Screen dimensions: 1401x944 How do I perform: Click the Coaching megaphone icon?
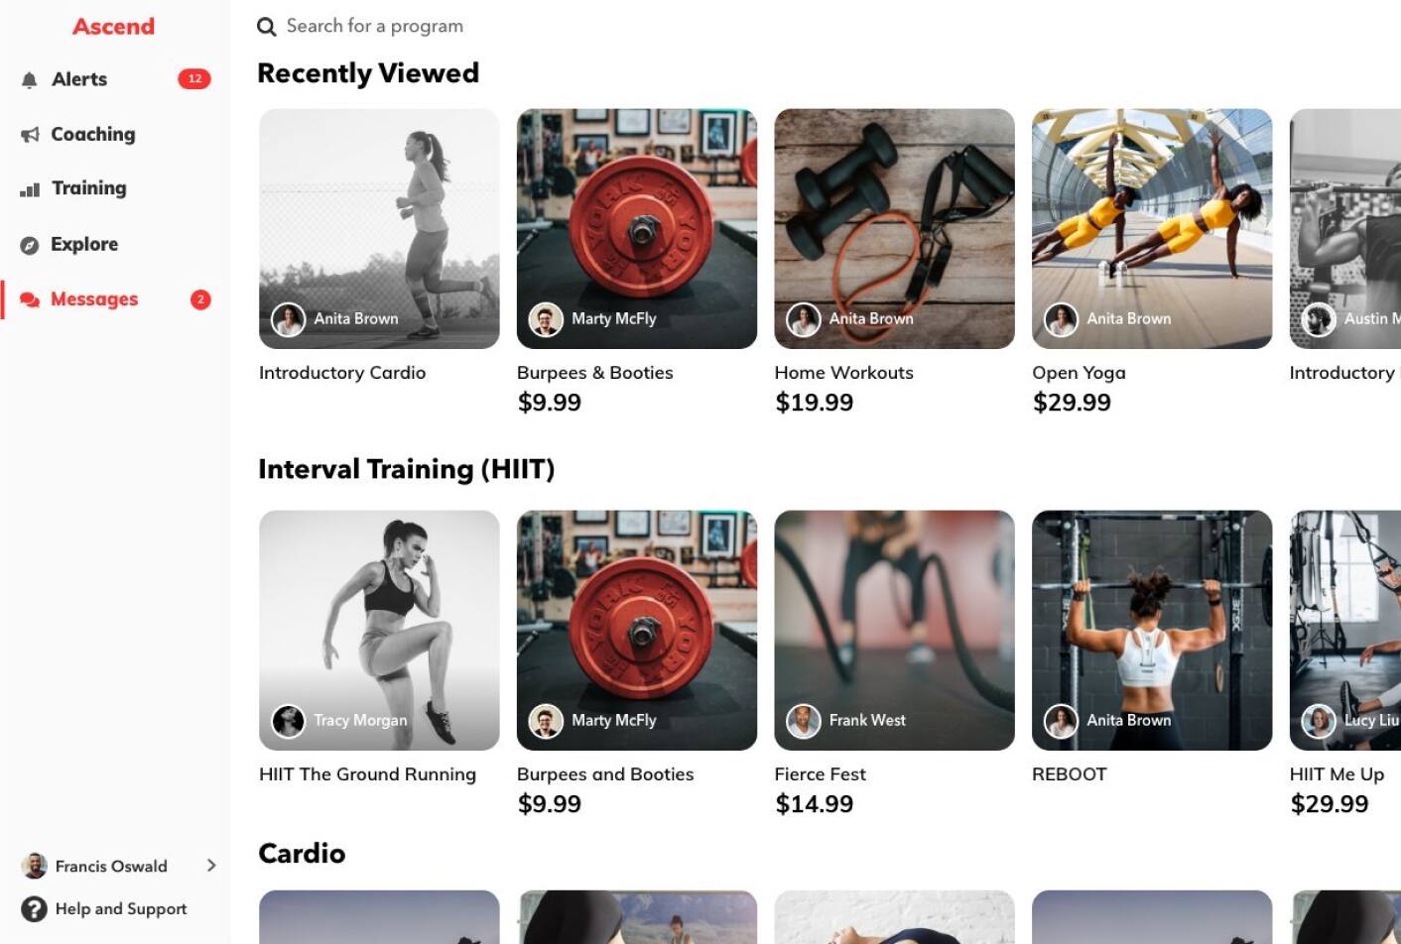click(30, 134)
